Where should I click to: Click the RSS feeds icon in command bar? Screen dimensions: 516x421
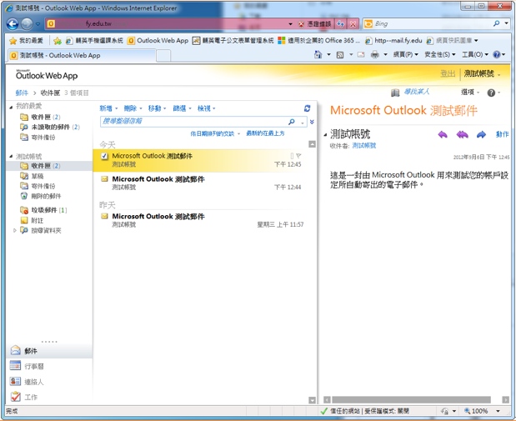click(340, 55)
